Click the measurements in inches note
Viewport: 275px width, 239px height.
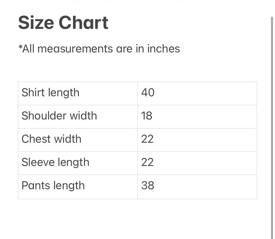pyautogui.click(x=99, y=49)
